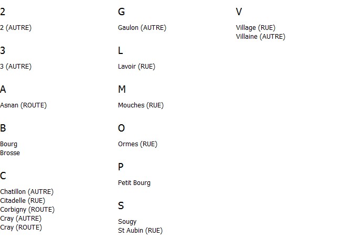Open the Citadelle (RUE) link

tap(23, 201)
